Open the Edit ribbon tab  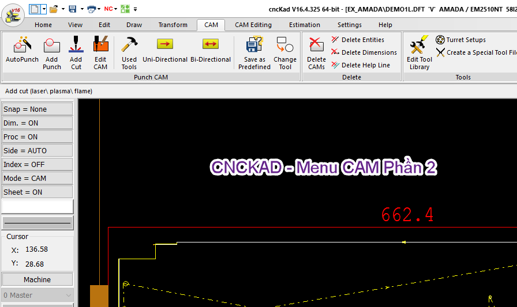pyautogui.click(x=104, y=25)
